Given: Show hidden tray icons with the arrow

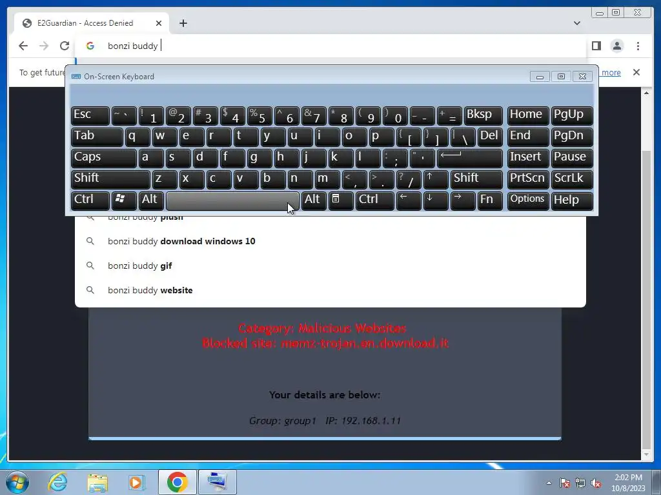Looking at the screenshot, I should point(549,483).
